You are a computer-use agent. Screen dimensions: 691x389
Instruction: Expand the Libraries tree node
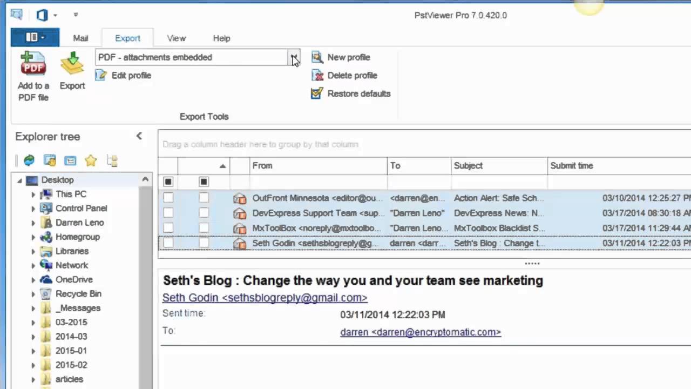pos(33,251)
